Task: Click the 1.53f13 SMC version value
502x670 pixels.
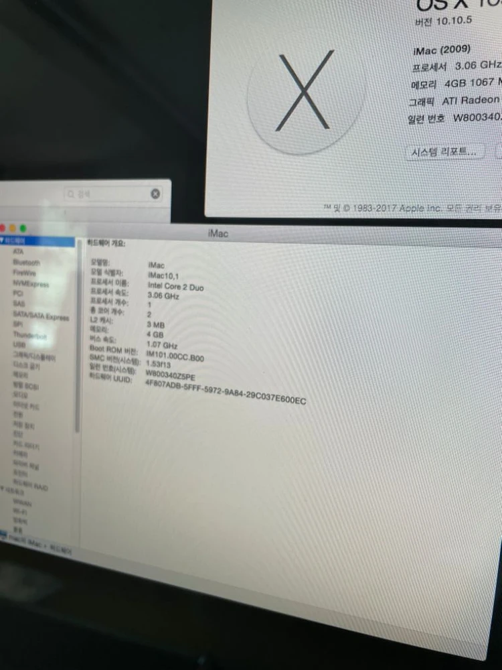Action: click(159, 364)
